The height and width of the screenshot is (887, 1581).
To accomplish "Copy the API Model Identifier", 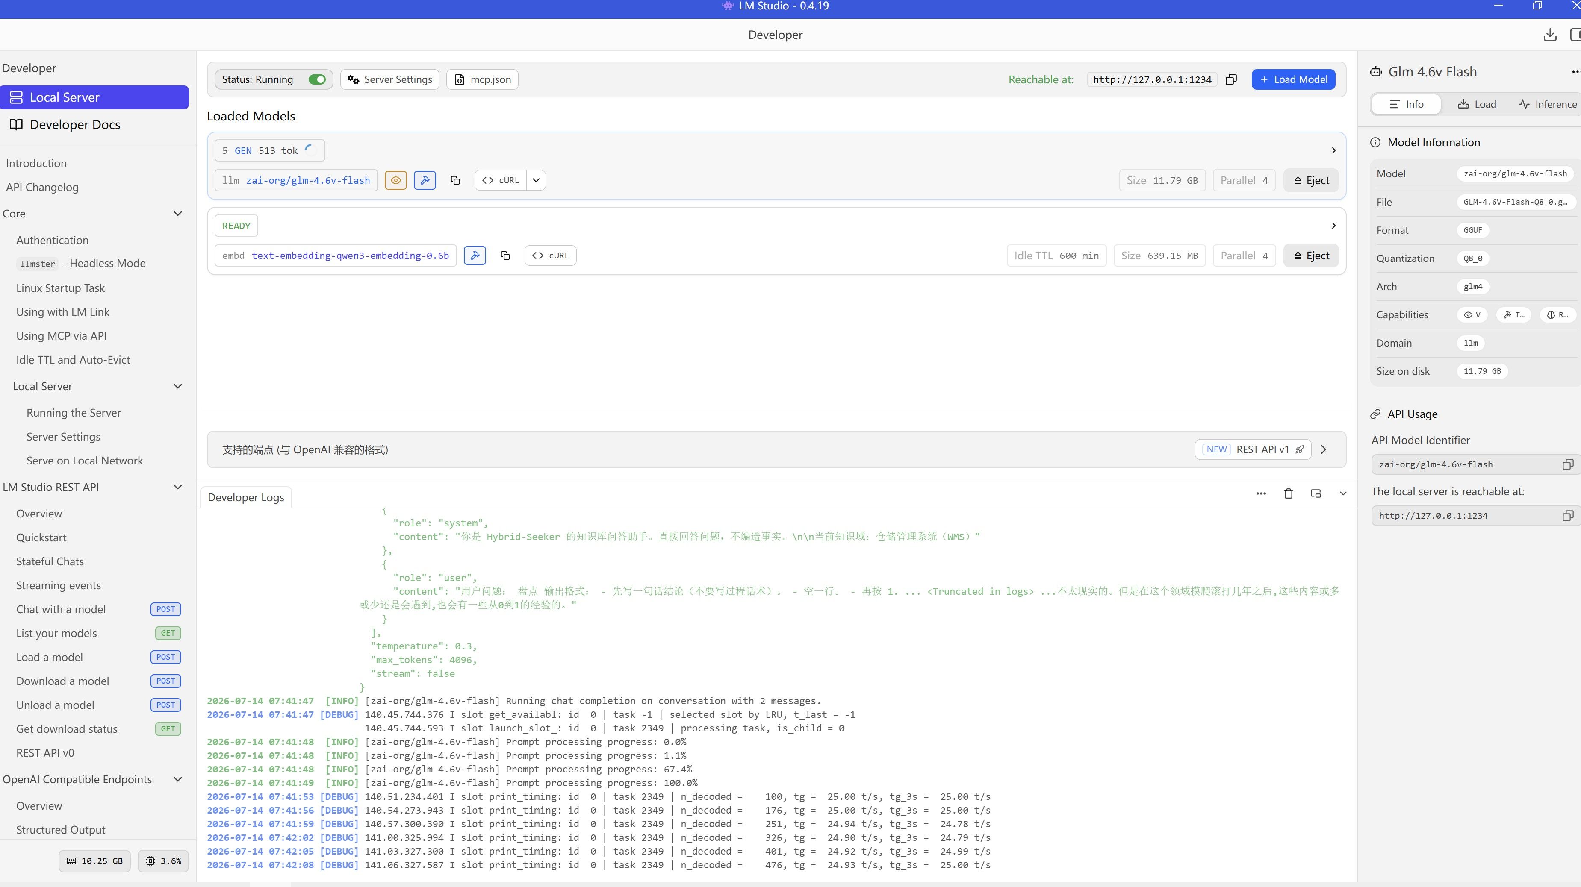I will point(1567,464).
